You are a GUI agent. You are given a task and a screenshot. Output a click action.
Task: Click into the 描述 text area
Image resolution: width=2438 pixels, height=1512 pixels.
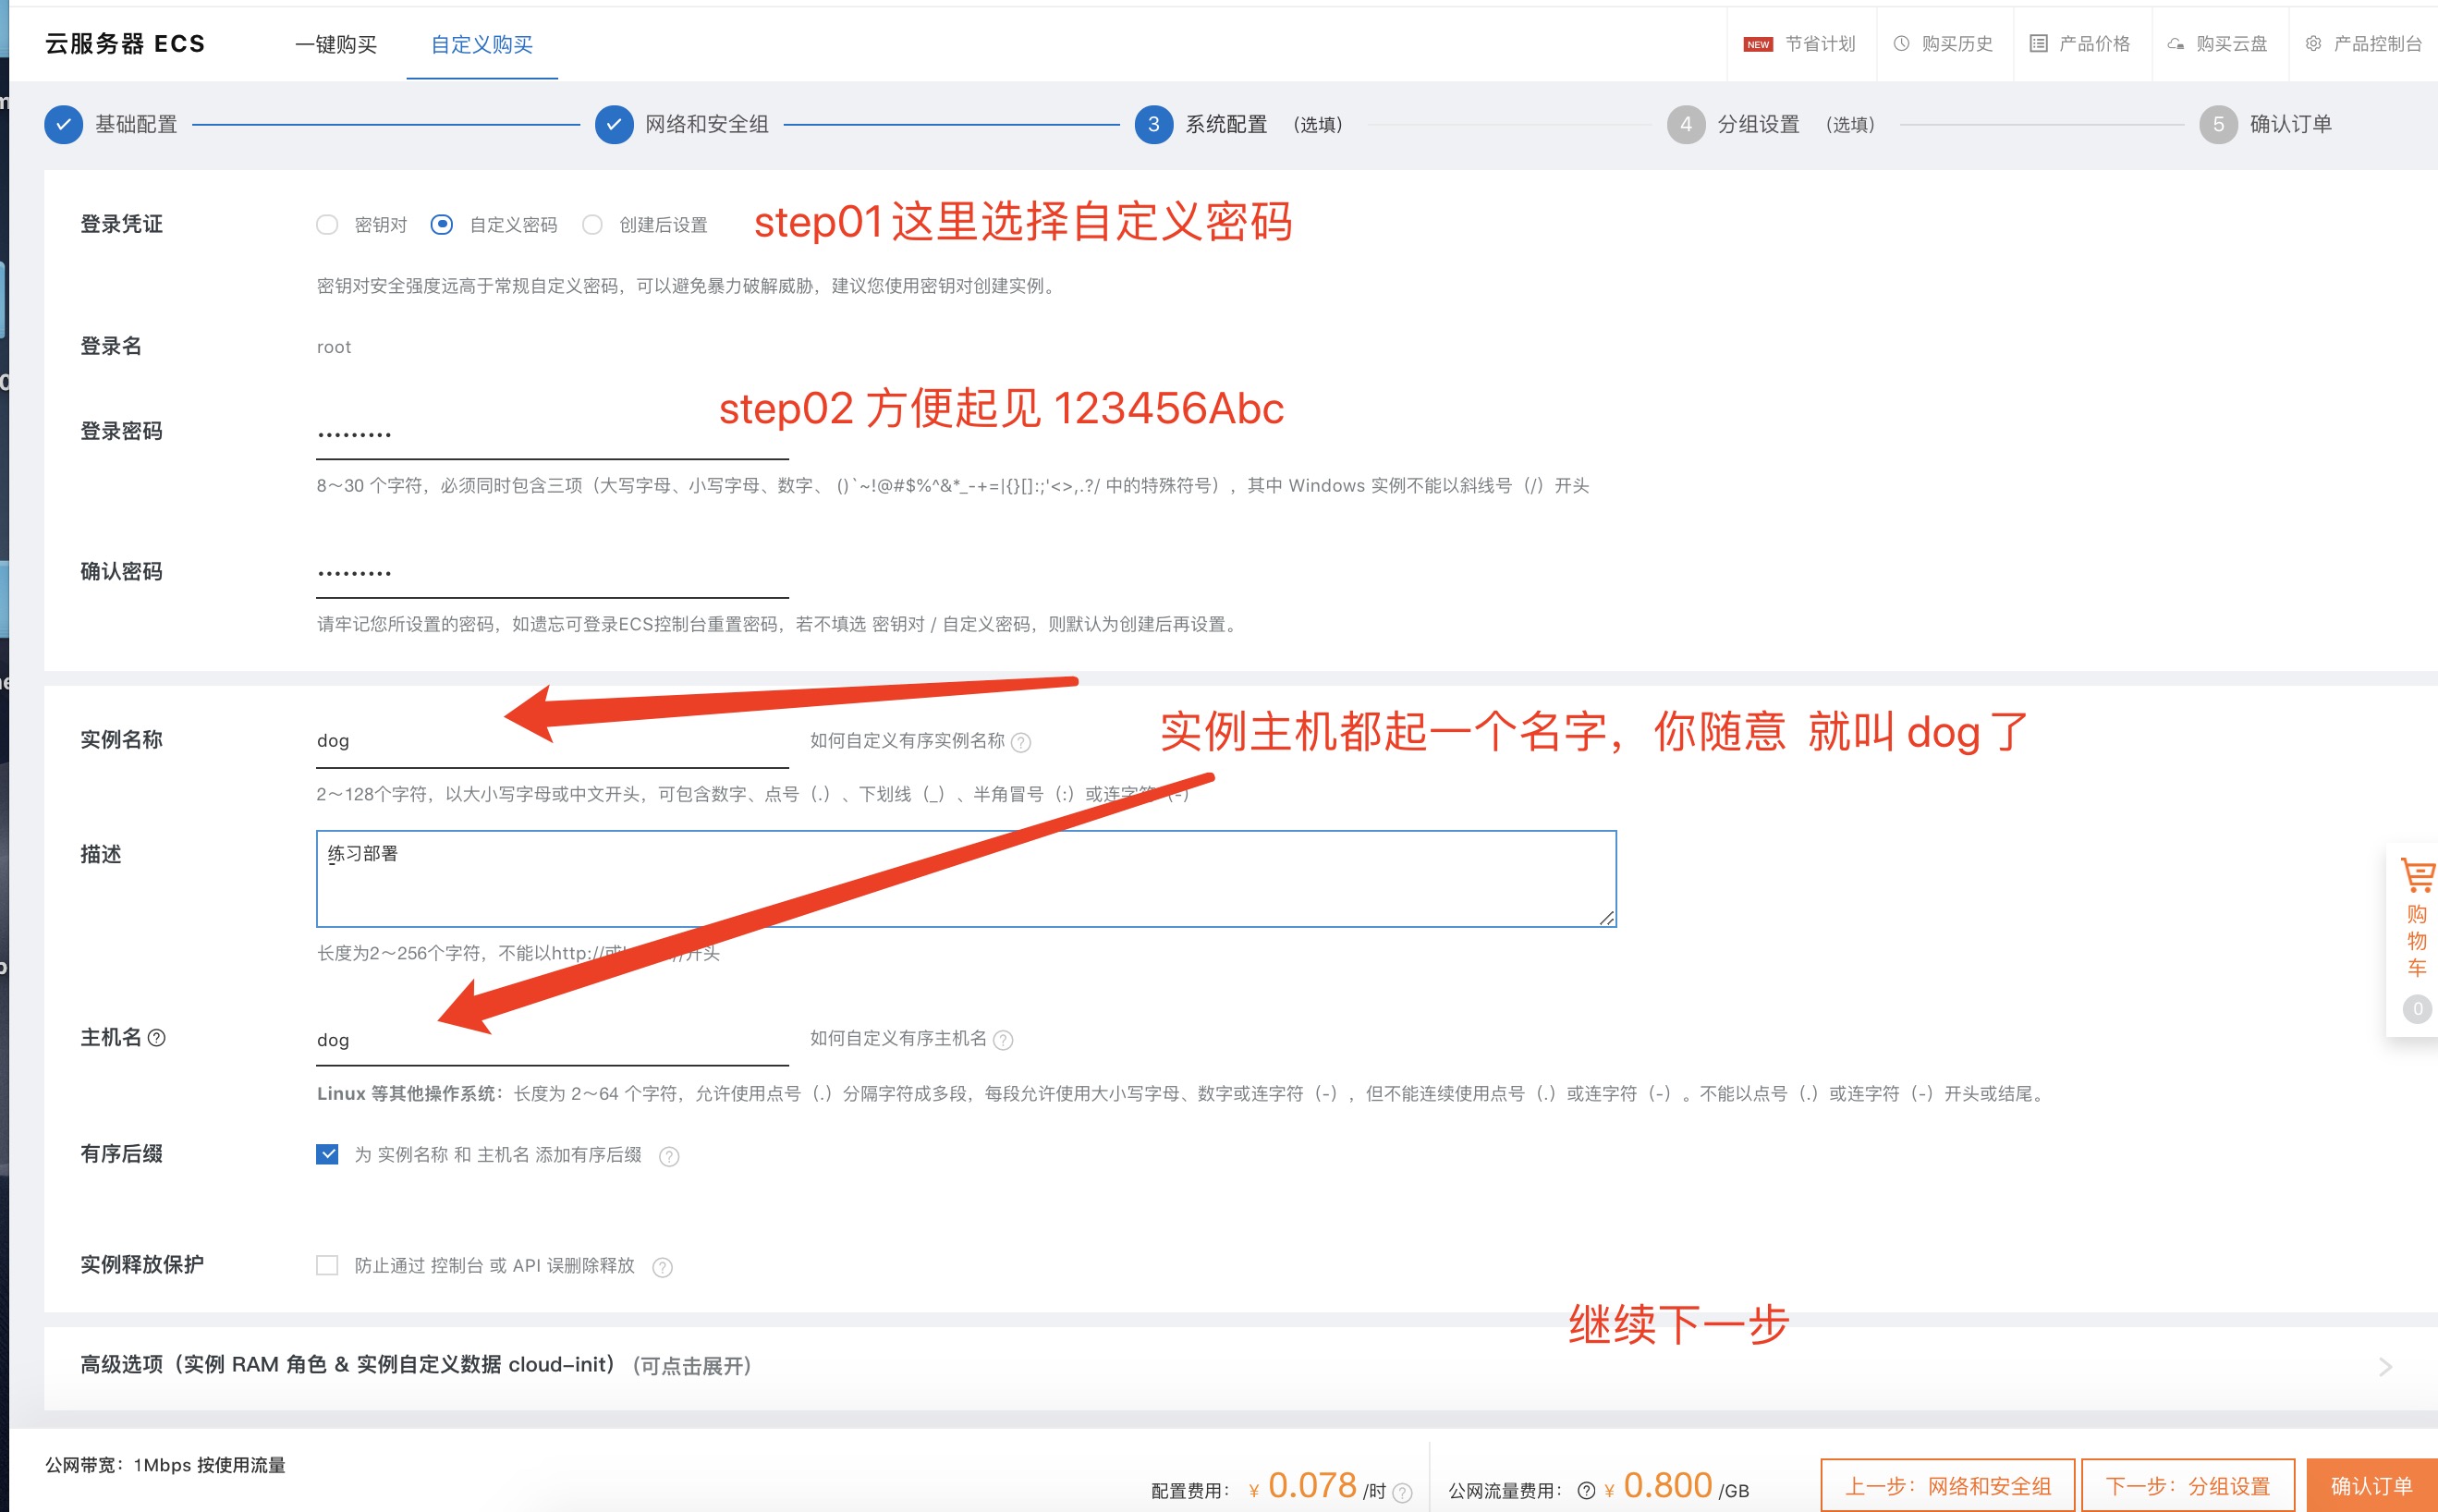pos(965,878)
